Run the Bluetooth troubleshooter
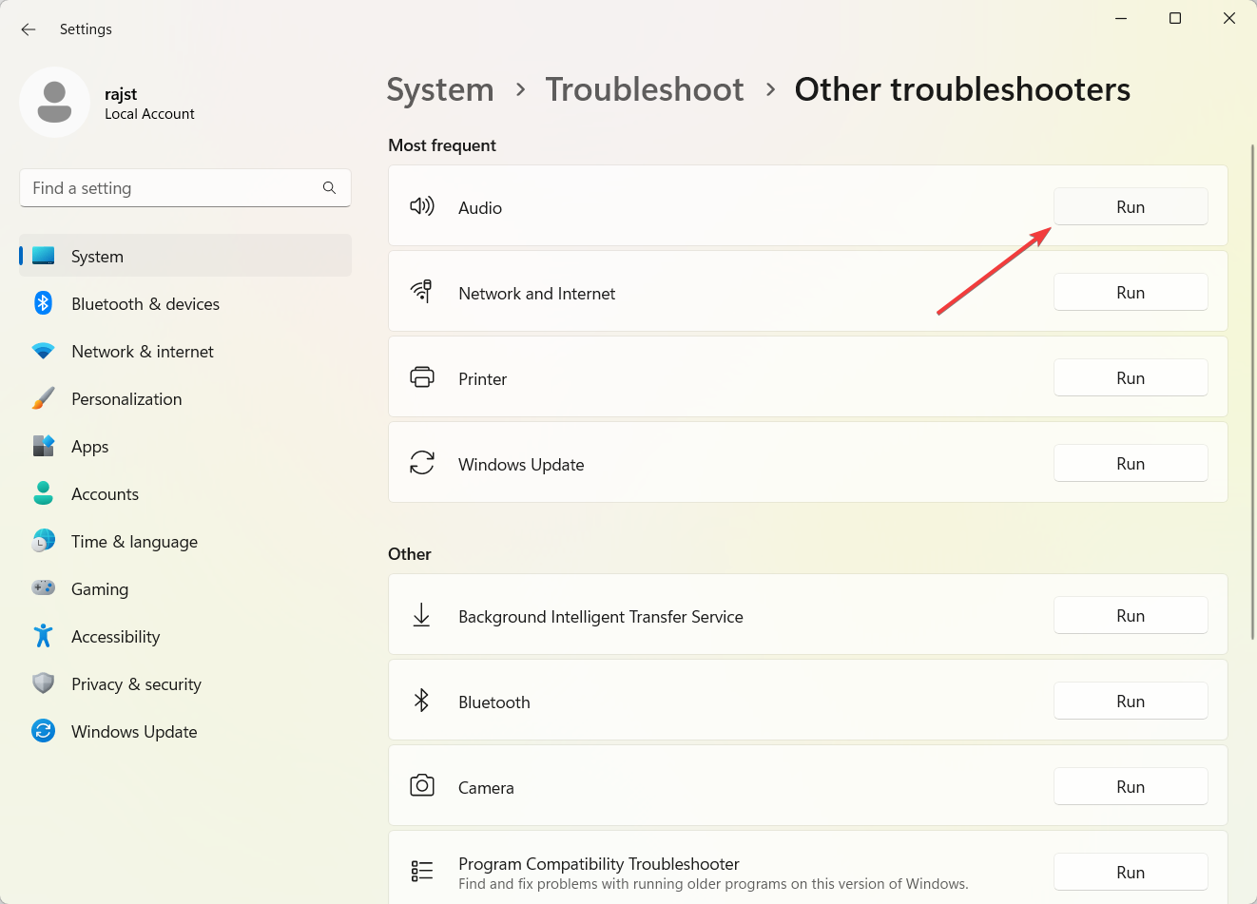The image size is (1257, 904). (x=1130, y=702)
